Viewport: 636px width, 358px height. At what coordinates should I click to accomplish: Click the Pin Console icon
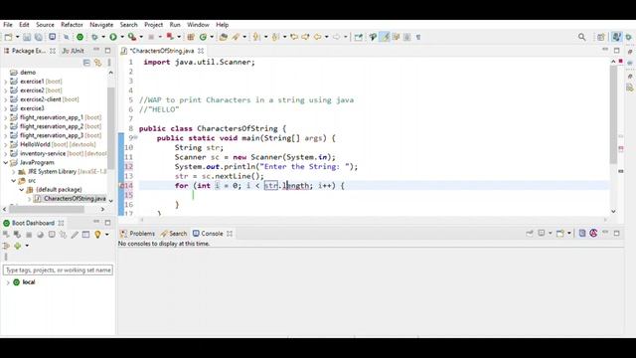click(530, 233)
